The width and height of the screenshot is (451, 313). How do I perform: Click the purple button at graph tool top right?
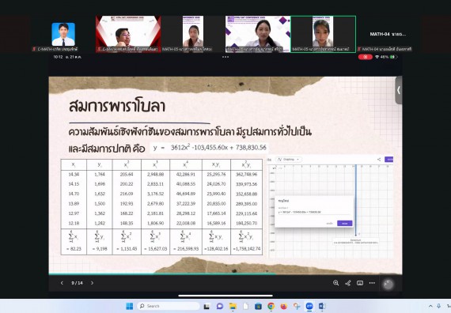click(388, 160)
